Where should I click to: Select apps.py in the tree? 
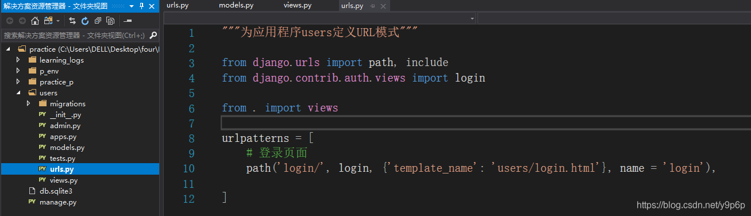point(63,136)
